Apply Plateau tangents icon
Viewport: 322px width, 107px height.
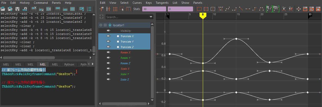[261, 9]
